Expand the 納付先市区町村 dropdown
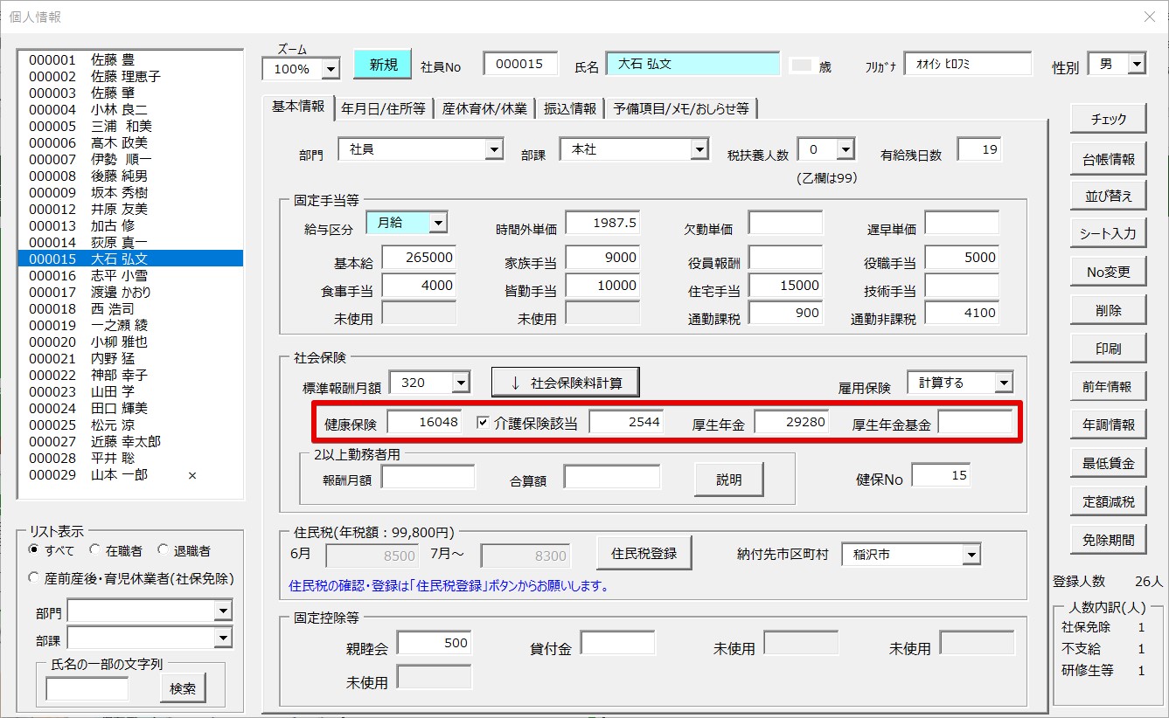The height and width of the screenshot is (718, 1169). tap(971, 555)
